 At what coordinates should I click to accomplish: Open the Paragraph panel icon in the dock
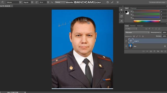coord(121,10)
